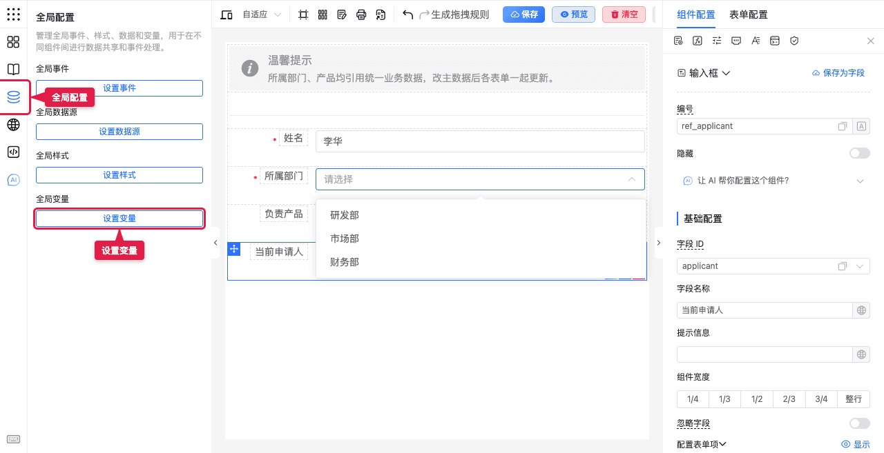Expand the 配置表单项 section
Viewport: 884px width, 453px height.
coord(702,445)
